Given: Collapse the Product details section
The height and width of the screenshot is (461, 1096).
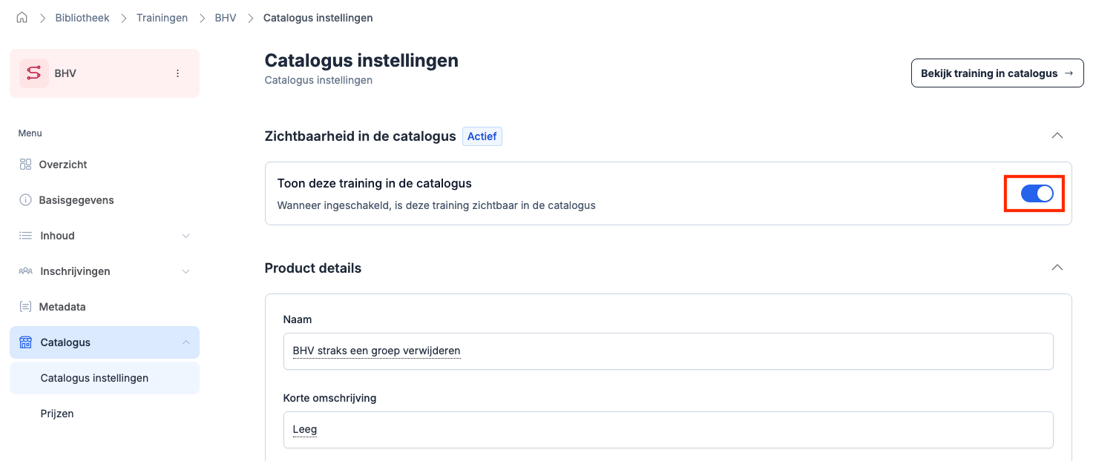Looking at the screenshot, I should (1057, 268).
